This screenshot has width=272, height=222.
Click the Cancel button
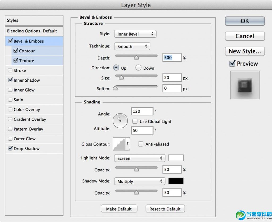click(x=245, y=36)
